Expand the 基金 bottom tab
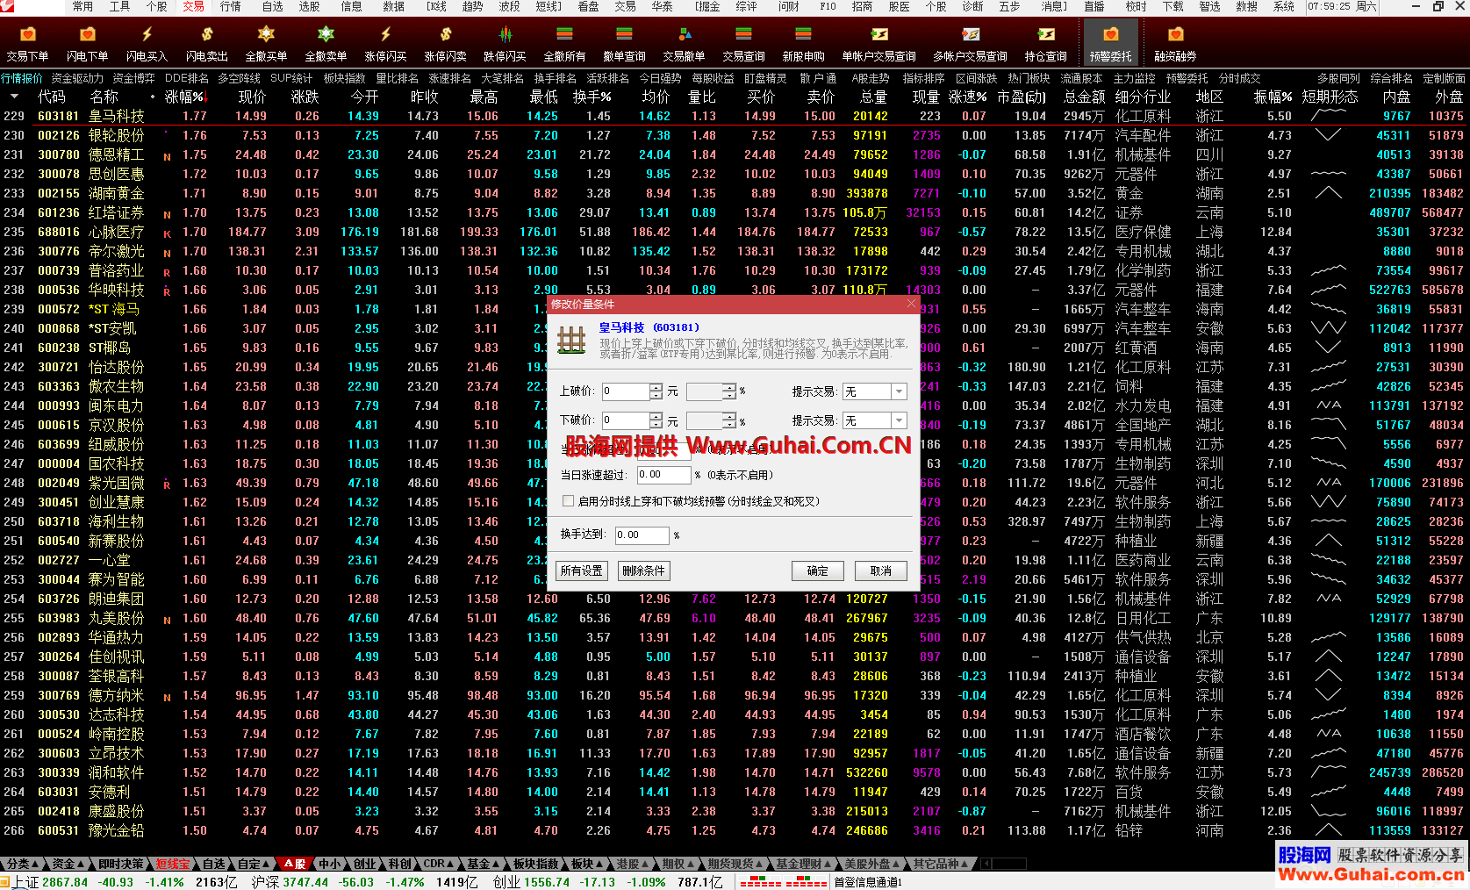Viewport: 1470px width, 890px height. point(482,864)
